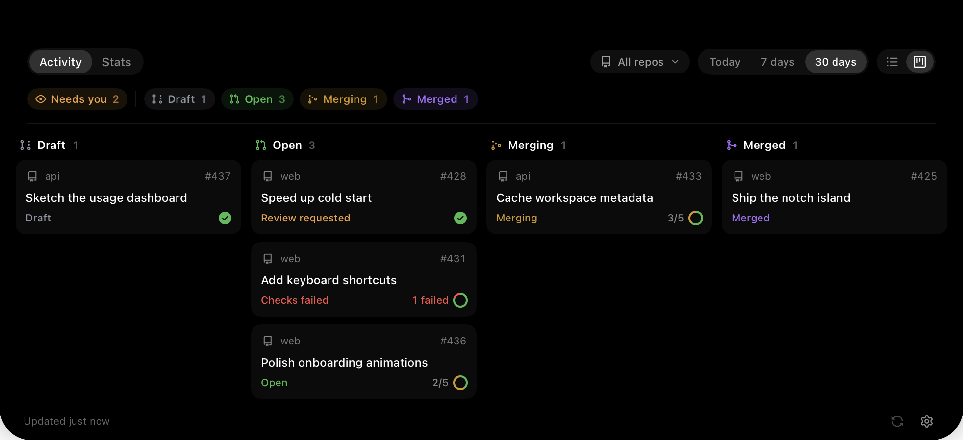Image resolution: width=963 pixels, height=440 pixels.
Task: Open Polish onboarding animations pull request
Action: [x=364, y=362]
